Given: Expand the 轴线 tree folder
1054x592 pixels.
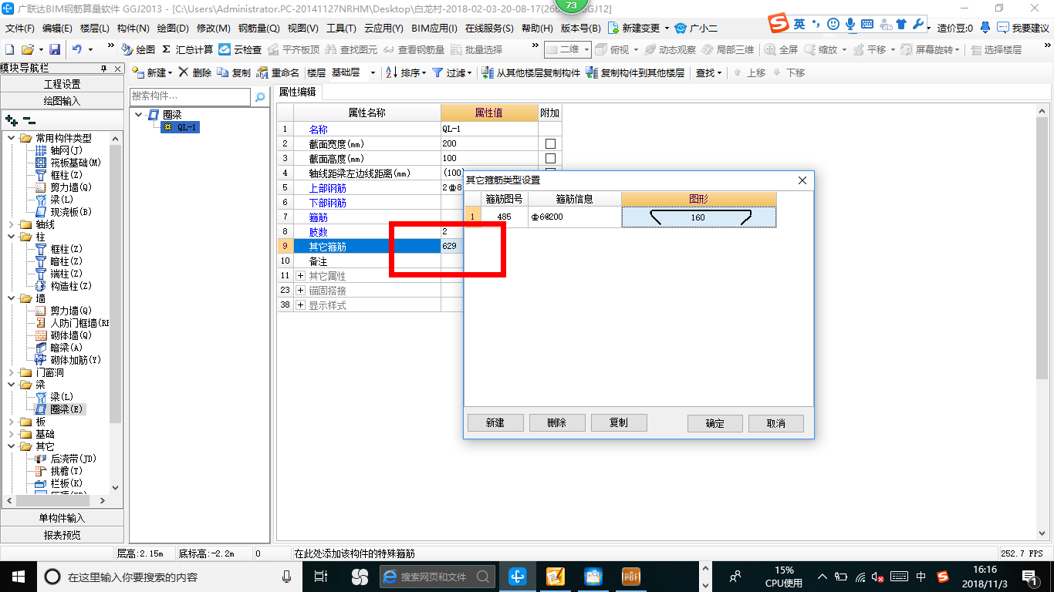Looking at the screenshot, I should 11,224.
